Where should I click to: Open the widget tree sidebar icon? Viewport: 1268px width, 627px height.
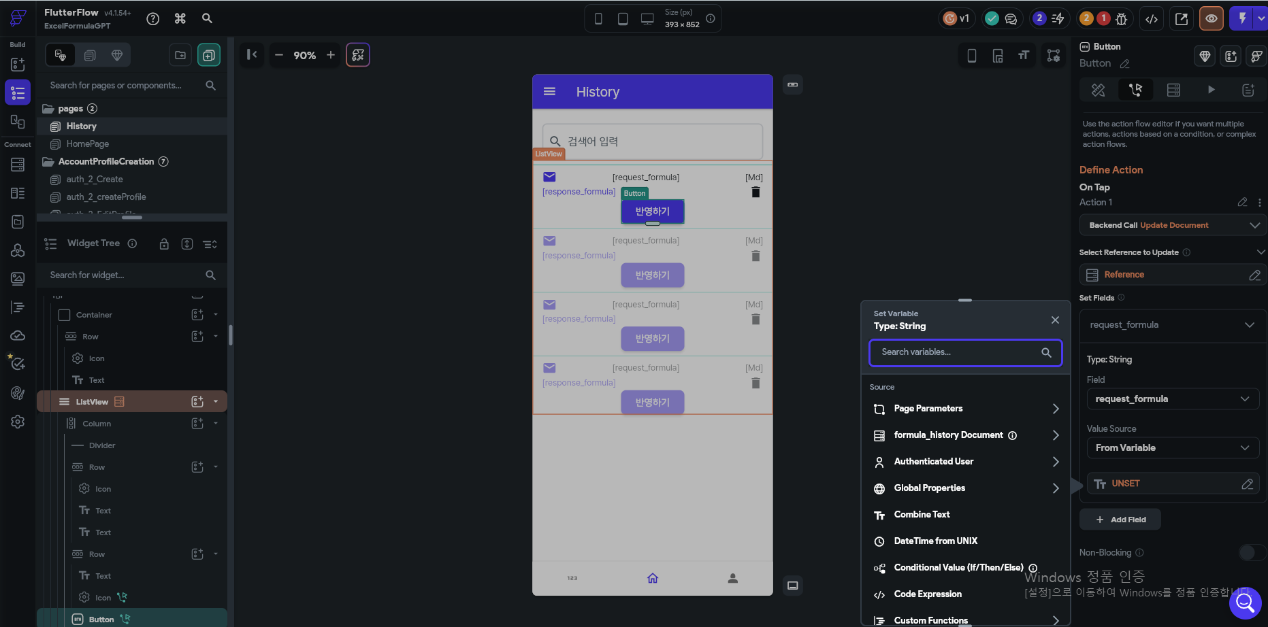pyautogui.click(x=18, y=92)
